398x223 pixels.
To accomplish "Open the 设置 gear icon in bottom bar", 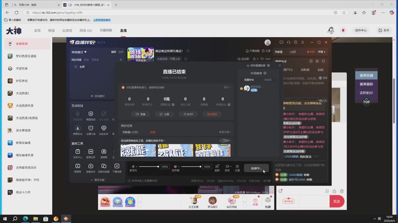I will tap(237, 167).
